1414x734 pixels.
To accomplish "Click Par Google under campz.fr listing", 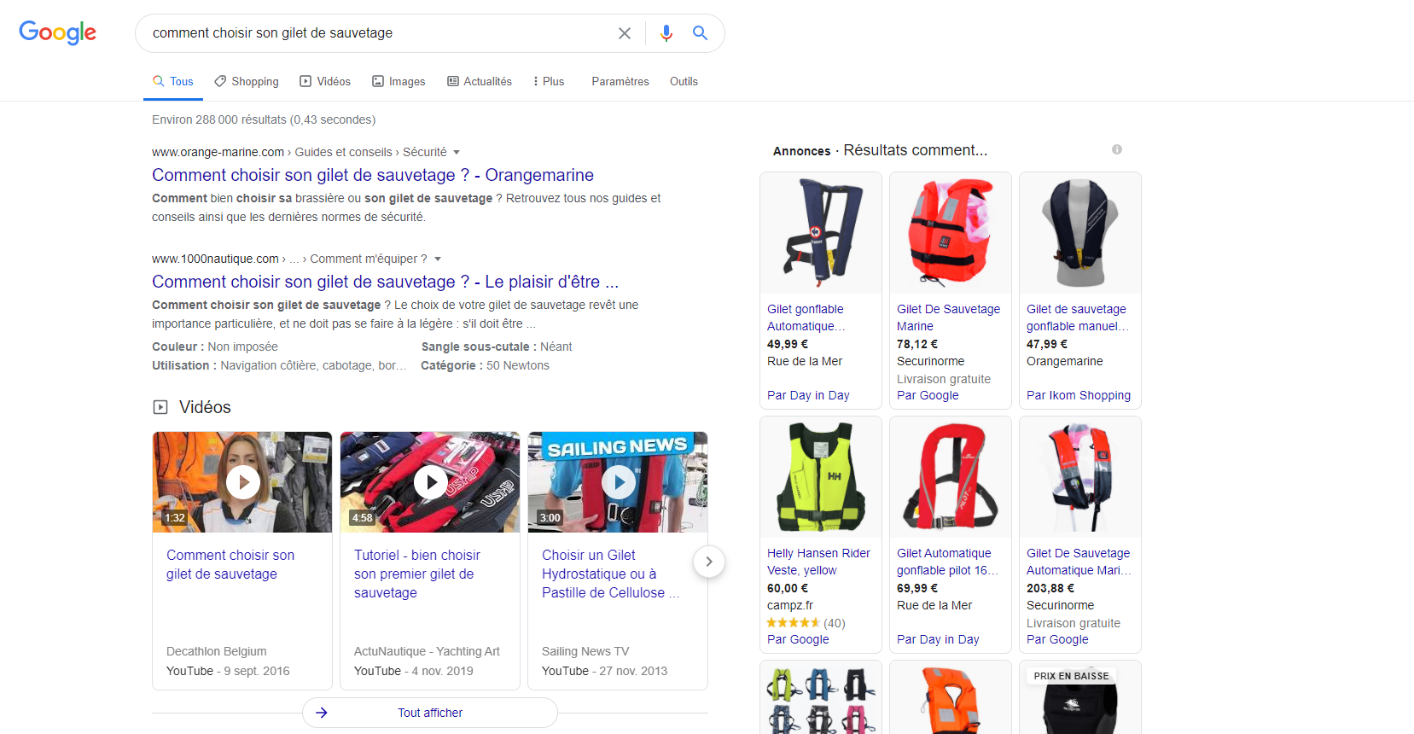I will pyautogui.click(x=798, y=639).
